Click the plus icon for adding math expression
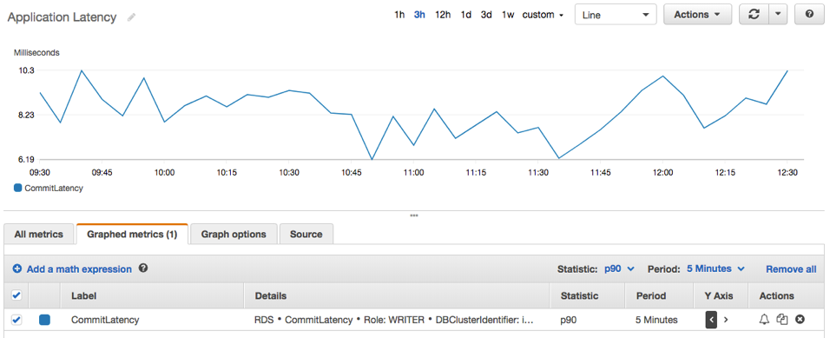This screenshot has height=338, width=830. coord(17,268)
